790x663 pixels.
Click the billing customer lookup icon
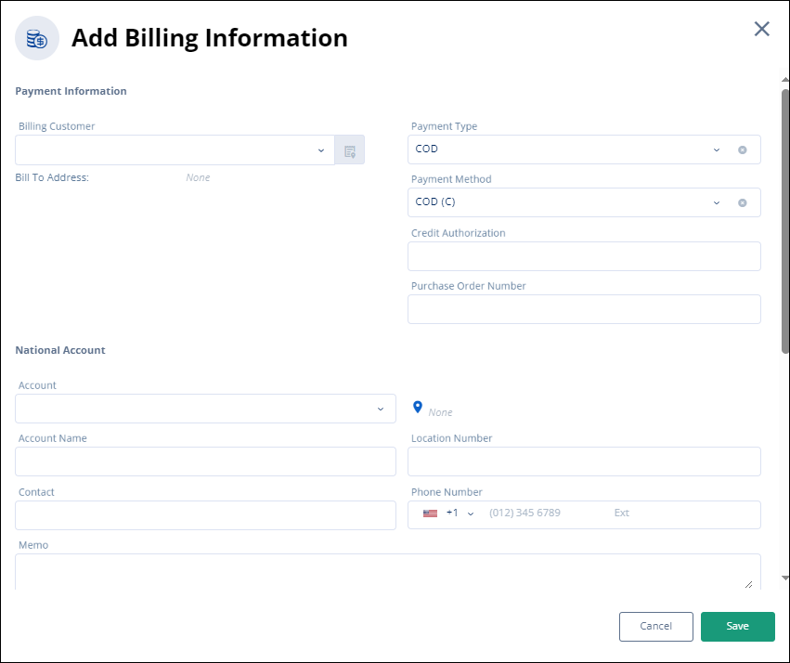pos(350,150)
